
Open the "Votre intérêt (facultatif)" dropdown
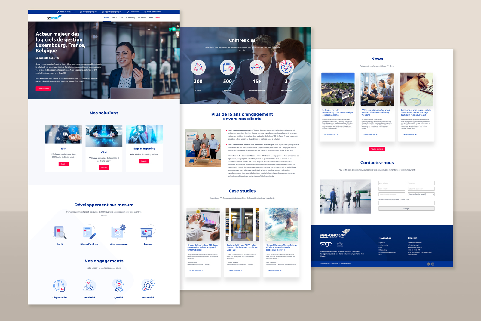[x=421, y=194]
